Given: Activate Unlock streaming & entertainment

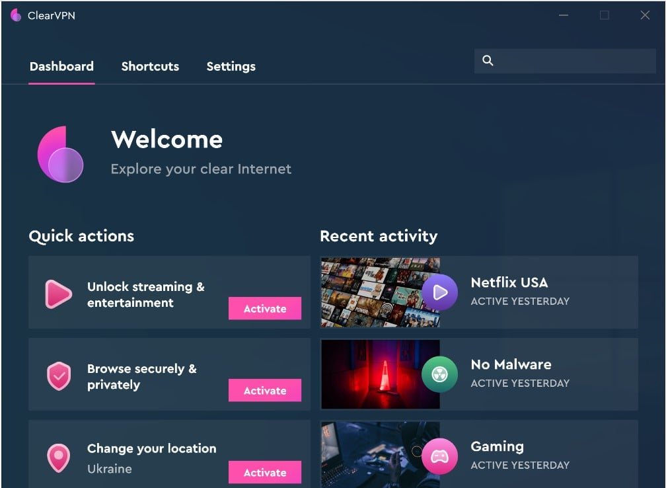Looking at the screenshot, I should 264,308.
